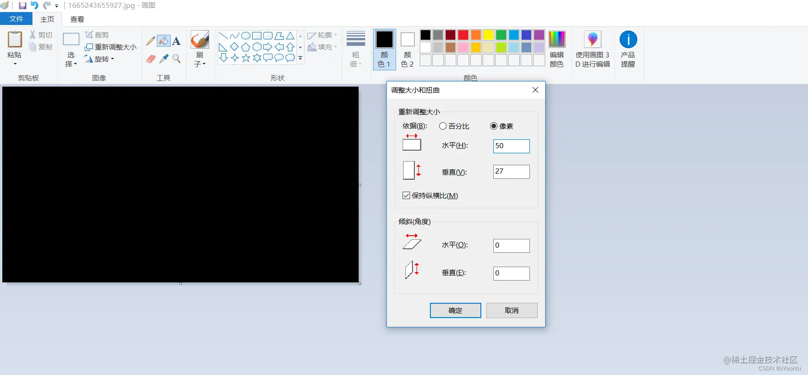Pick the yellow color swatch
This screenshot has width=808, height=375.
pos(489,35)
